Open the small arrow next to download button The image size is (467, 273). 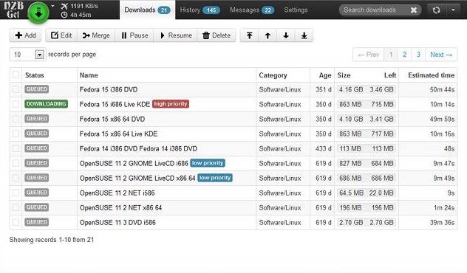(x=52, y=6)
